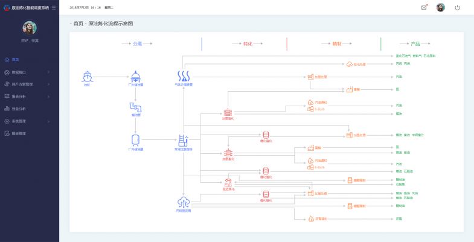Collapse sidebar with the hamburger icon

pyautogui.click(x=54, y=8)
